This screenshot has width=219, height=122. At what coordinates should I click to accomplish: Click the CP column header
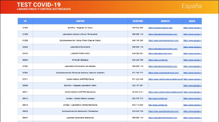(25, 21)
